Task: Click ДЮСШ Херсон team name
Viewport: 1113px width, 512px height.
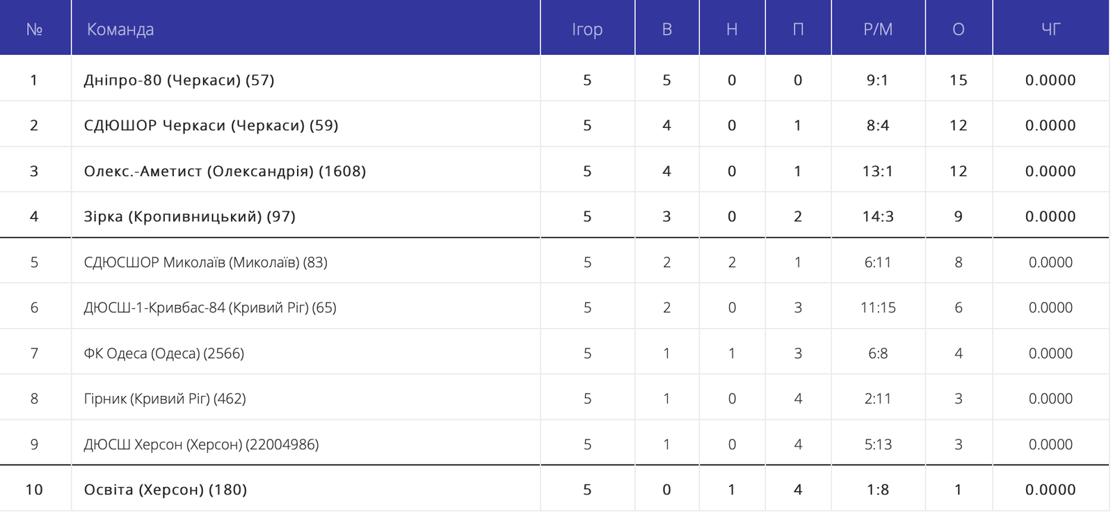Action: [201, 445]
